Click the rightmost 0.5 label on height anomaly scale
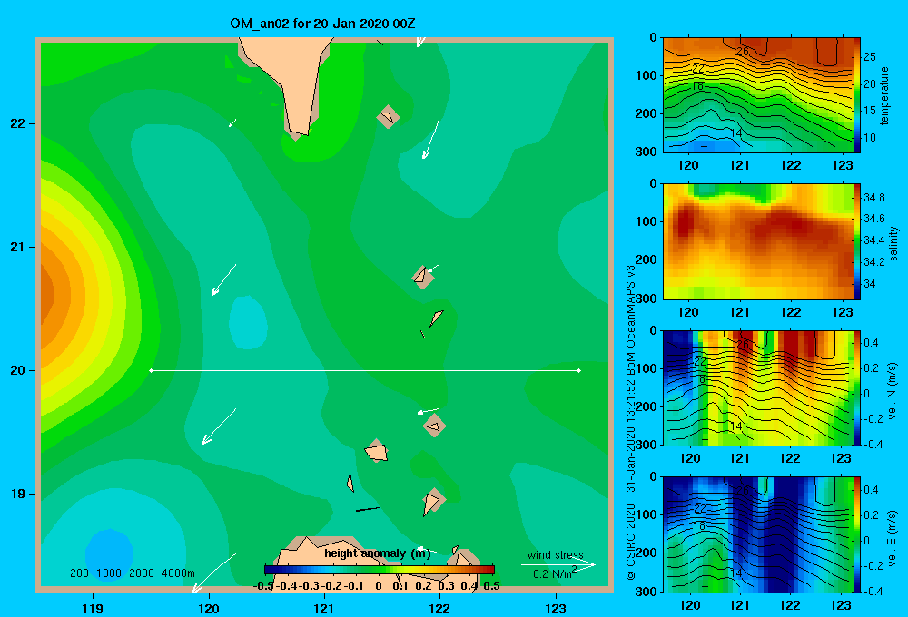The height and width of the screenshot is (617, 908). coord(491,586)
